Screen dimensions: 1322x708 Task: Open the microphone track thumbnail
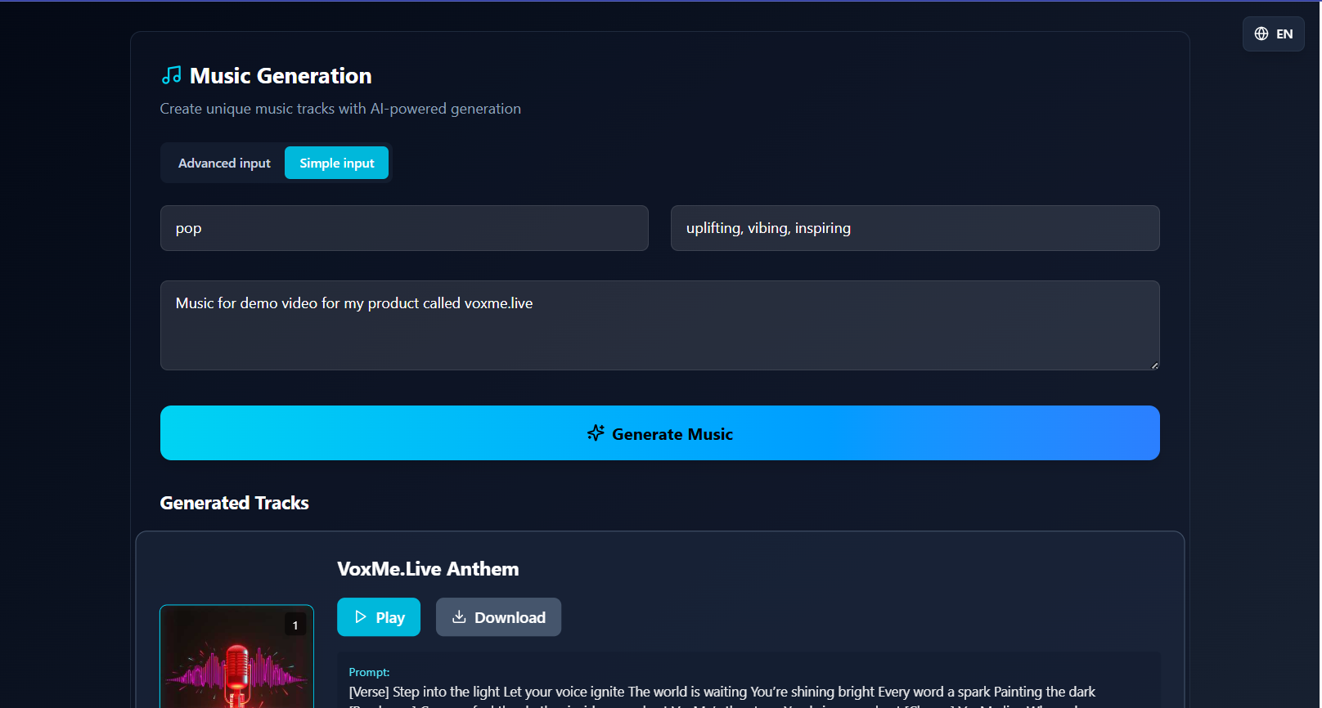(x=236, y=656)
